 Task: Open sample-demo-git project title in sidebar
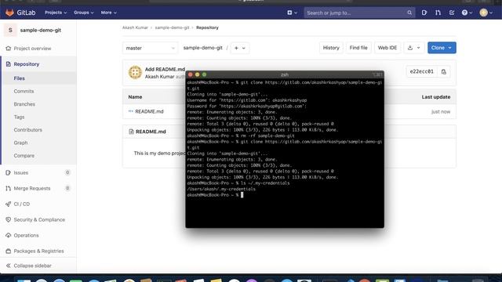[40, 30]
